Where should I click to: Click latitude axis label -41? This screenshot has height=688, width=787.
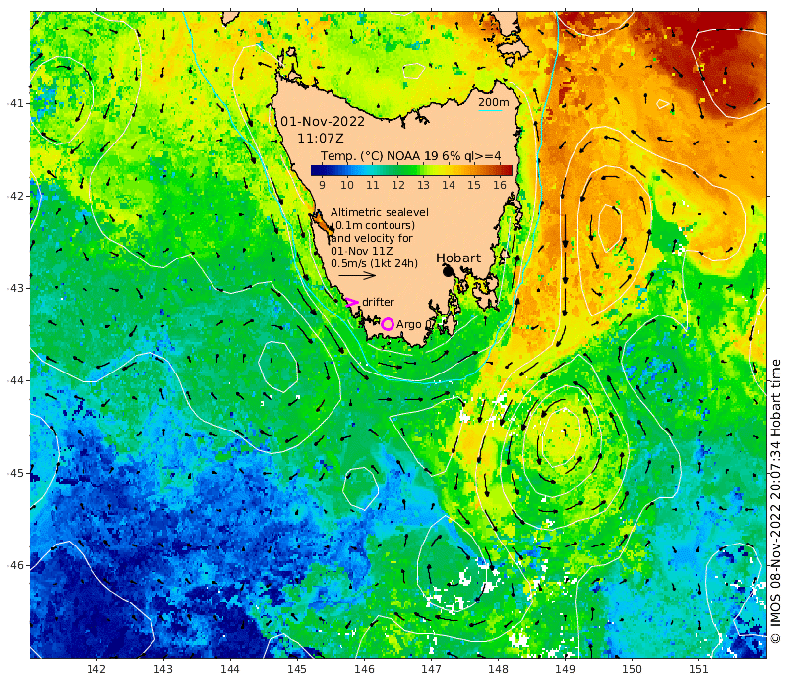coord(15,103)
